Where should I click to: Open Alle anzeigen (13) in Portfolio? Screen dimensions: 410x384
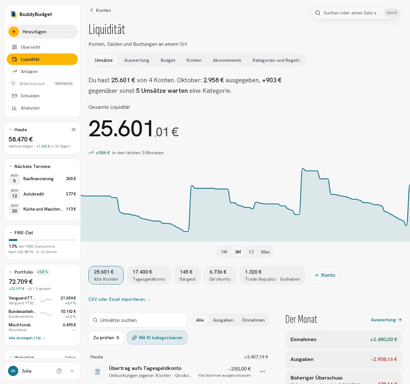(27, 338)
